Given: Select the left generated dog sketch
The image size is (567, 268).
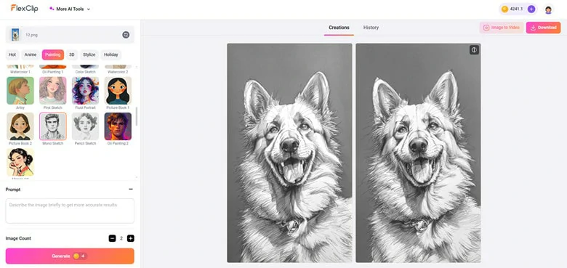Looking at the screenshot, I should pos(289,153).
